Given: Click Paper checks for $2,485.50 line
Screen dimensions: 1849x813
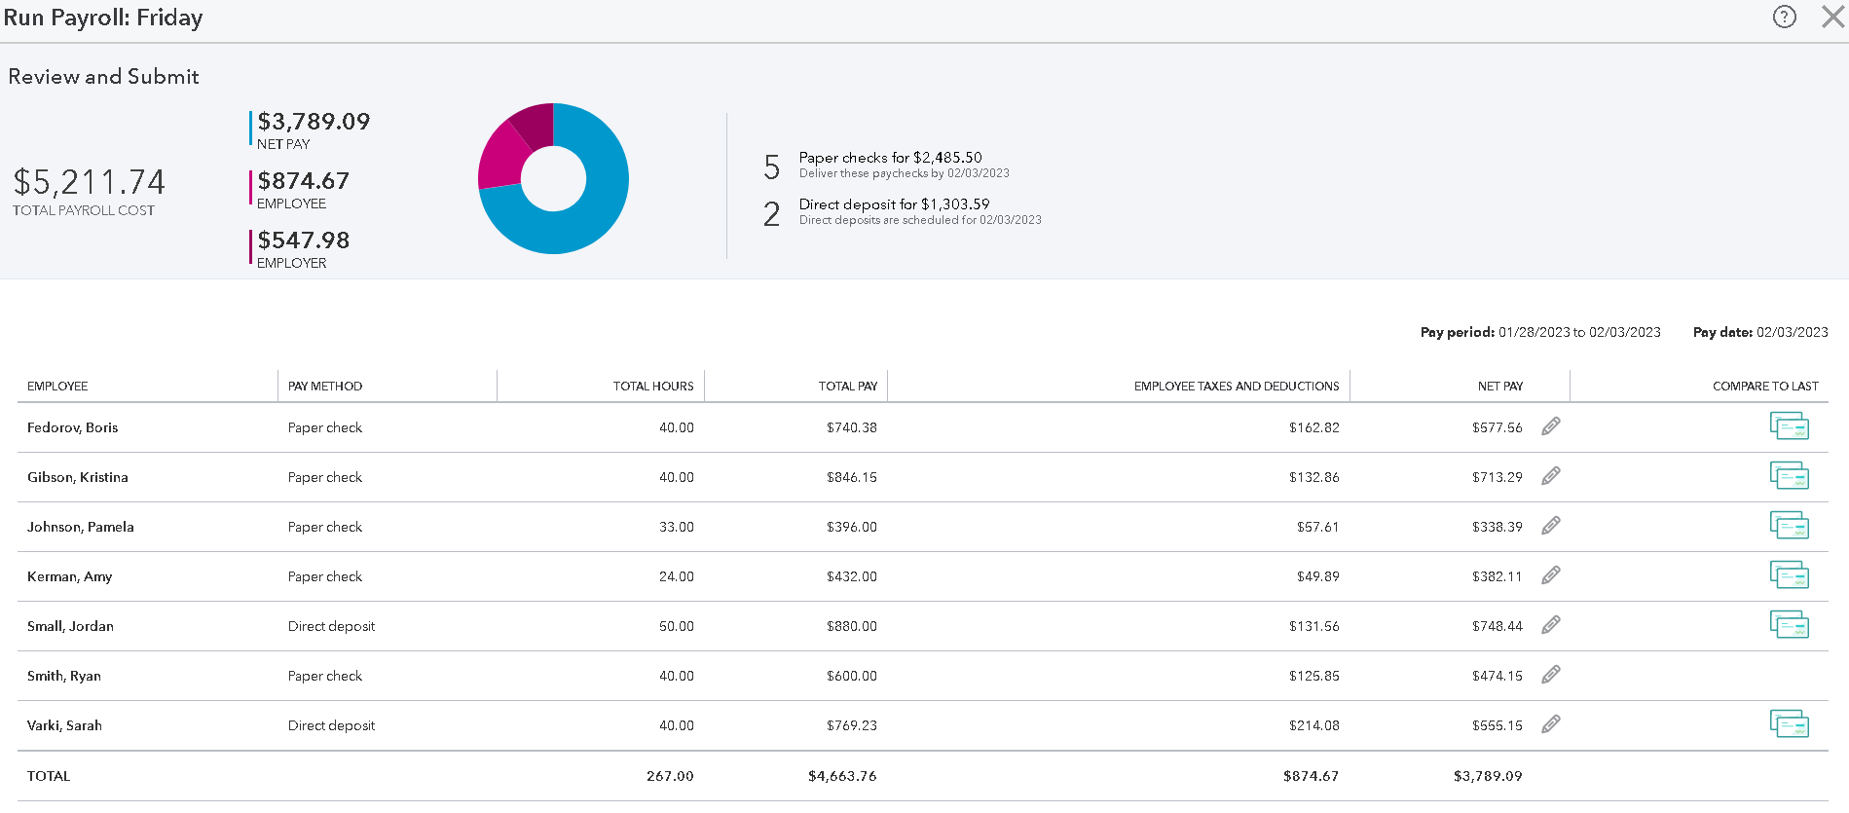Looking at the screenshot, I should point(891,158).
